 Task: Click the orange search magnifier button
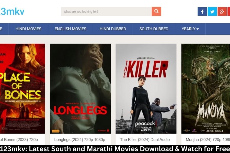click(x=156, y=11)
